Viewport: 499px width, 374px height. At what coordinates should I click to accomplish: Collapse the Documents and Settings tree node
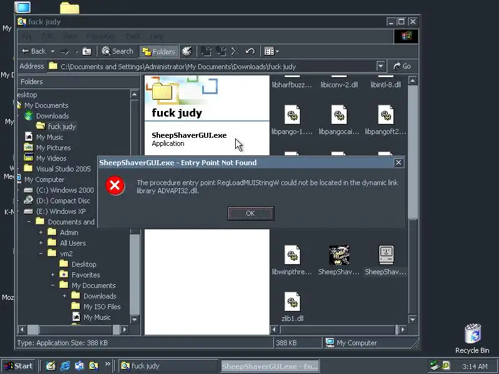pyautogui.click(x=29, y=222)
